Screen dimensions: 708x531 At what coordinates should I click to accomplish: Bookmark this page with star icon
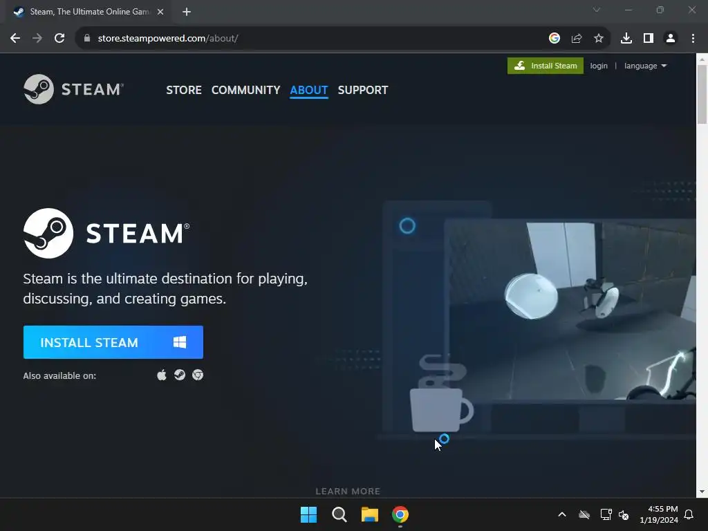click(x=599, y=39)
